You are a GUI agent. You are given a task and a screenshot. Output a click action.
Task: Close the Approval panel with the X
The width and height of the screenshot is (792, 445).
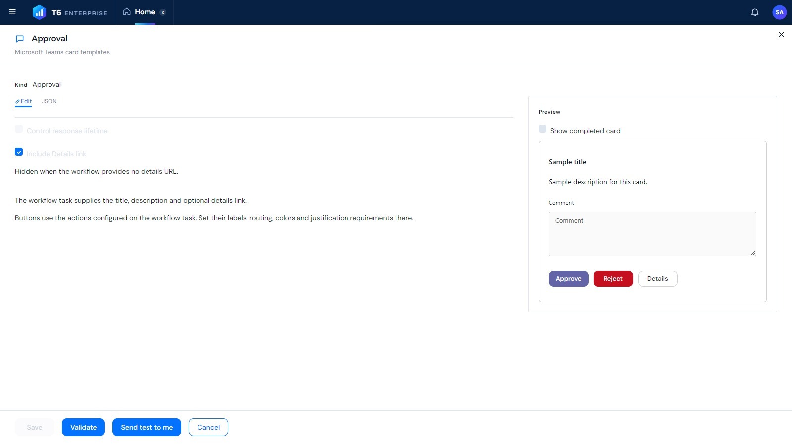coord(781,35)
